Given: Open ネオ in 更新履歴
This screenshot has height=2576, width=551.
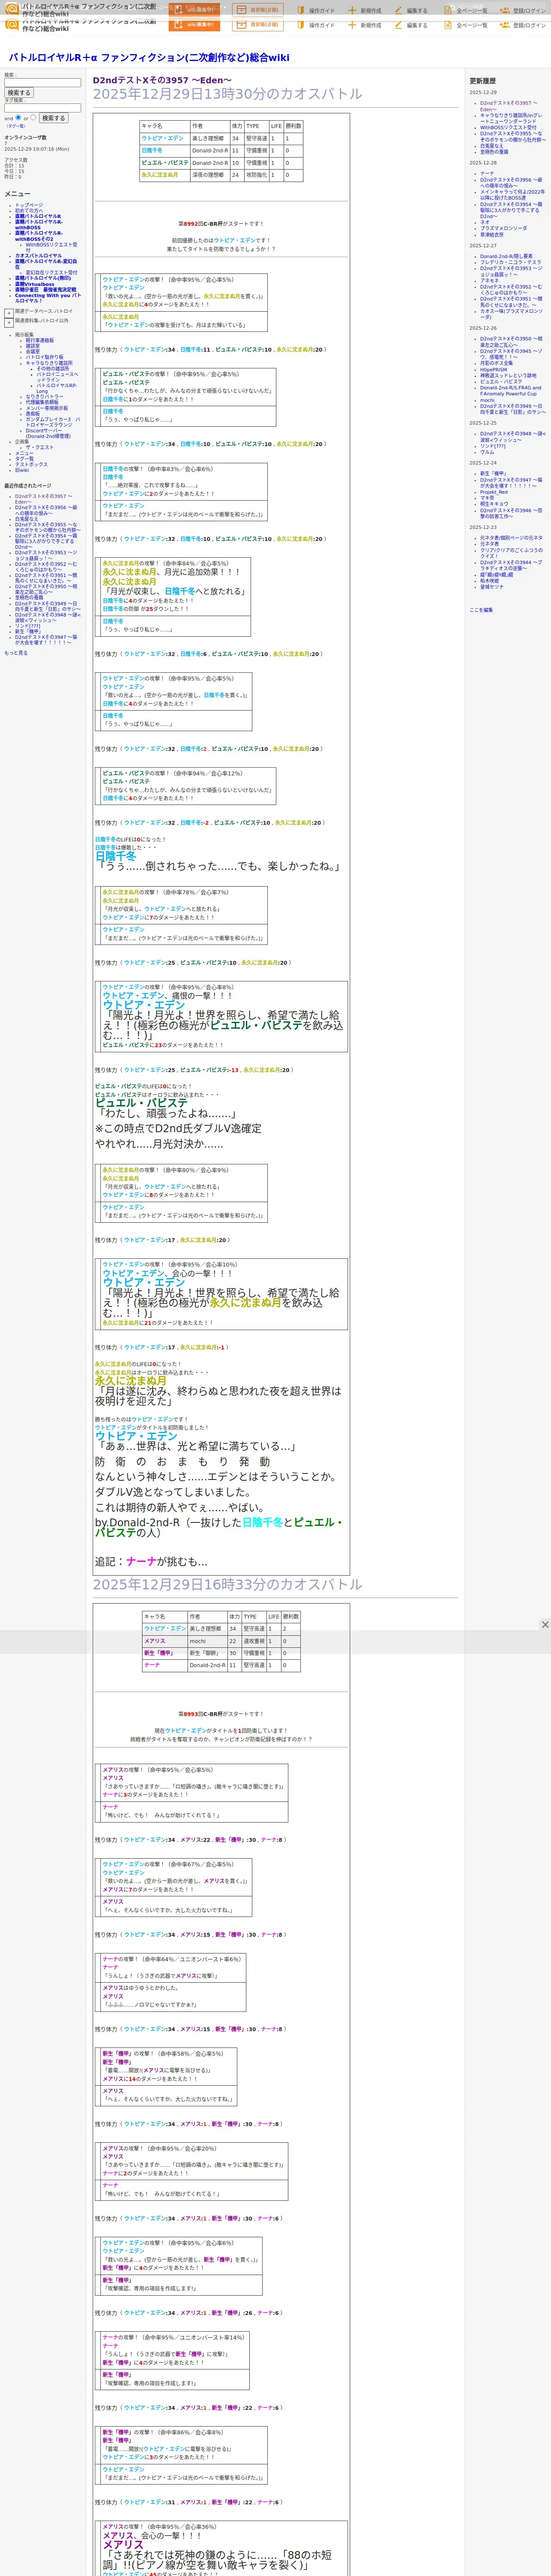Looking at the screenshot, I should click(x=484, y=222).
